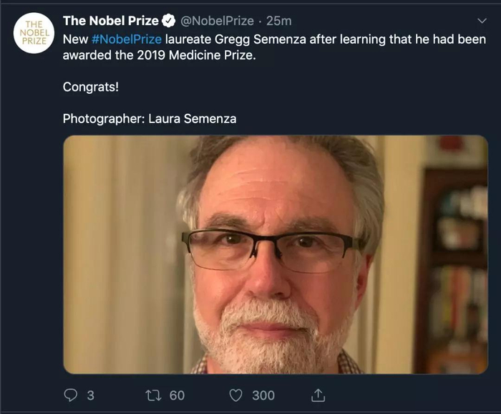Click the retweet count of 60
Image resolution: width=501 pixels, height=414 pixels.
pyautogui.click(x=177, y=395)
